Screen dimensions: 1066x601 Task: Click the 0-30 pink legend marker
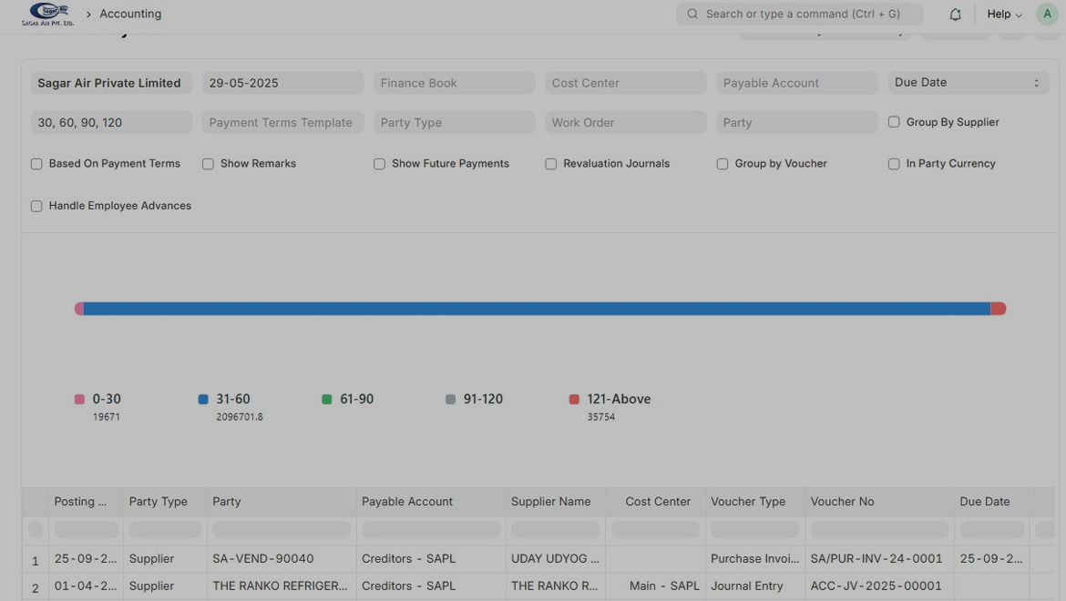pos(79,400)
